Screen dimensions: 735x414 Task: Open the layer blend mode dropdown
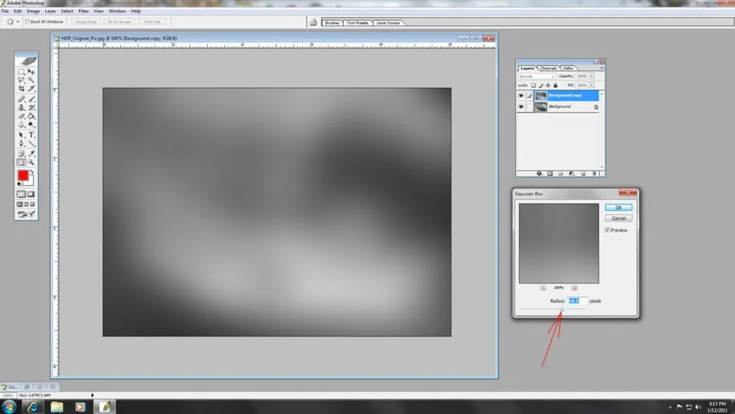[537, 77]
